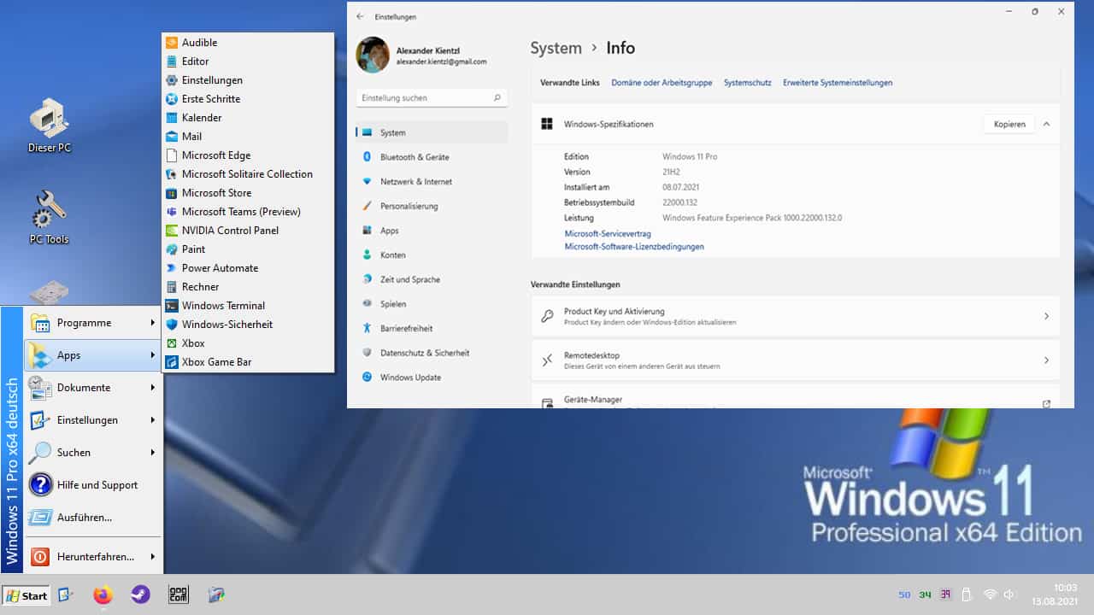Open Microsoft Solitaire Collection entry
Viewport: 1094px width, 615px height.
pos(248,174)
